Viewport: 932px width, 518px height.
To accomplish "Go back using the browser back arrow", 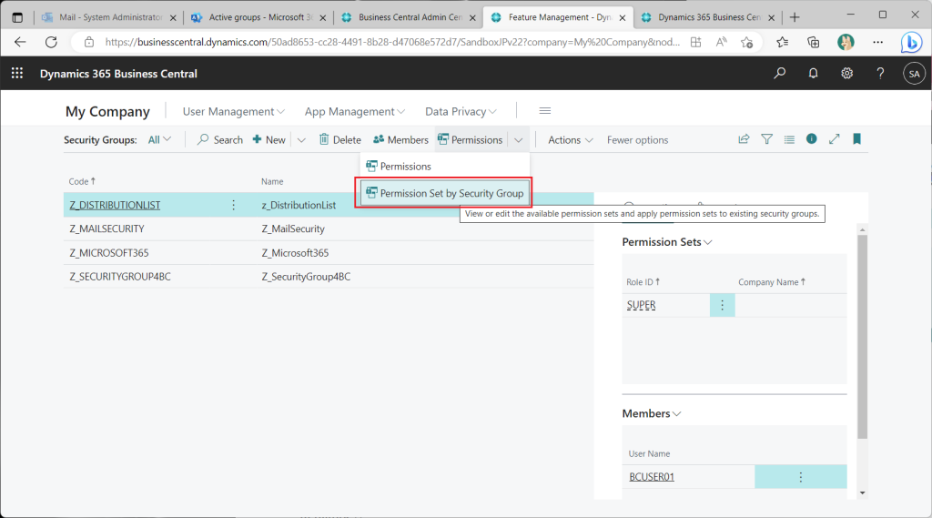I will 20,42.
